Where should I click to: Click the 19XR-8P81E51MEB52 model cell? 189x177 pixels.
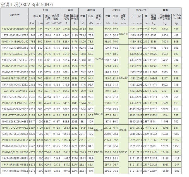pyautogui.click(x=15, y=140)
